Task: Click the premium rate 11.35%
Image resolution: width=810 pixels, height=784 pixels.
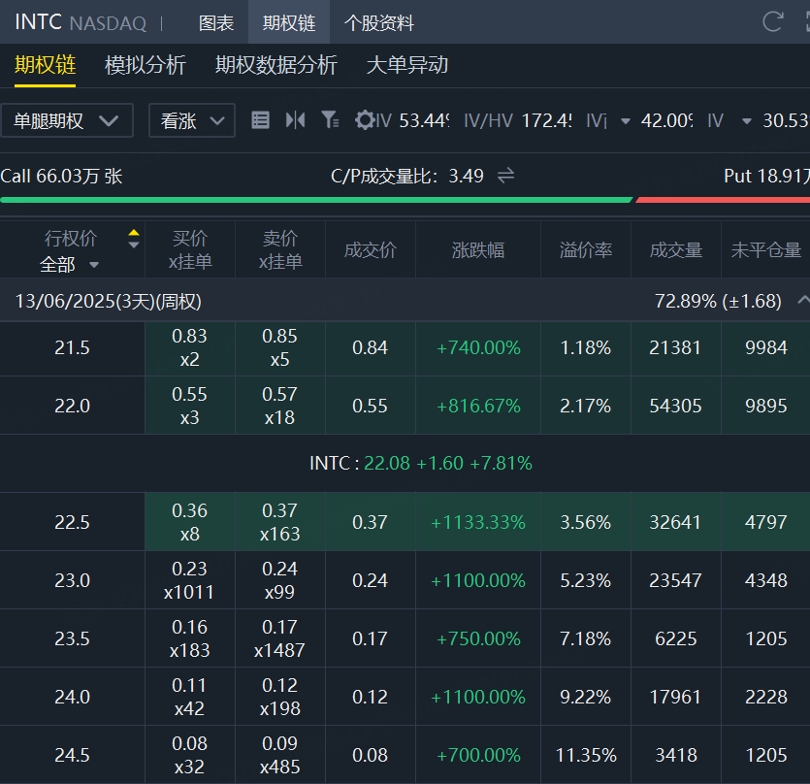Action: coord(586,756)
